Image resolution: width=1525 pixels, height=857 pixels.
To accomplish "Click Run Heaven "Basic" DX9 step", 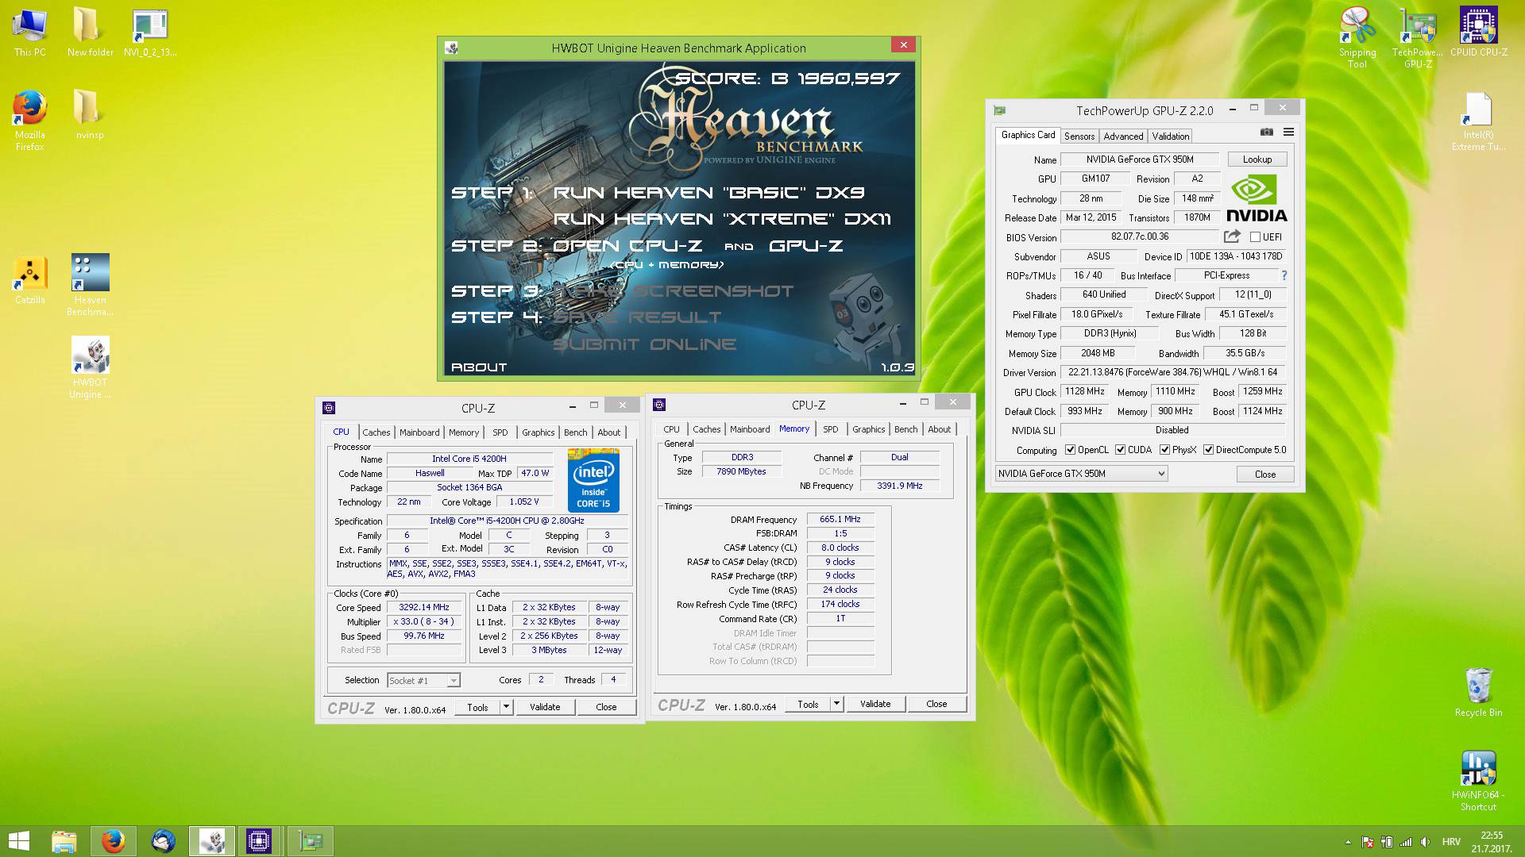I will click(708, 193).
